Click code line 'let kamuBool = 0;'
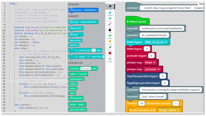206x116 pixels. point(24,45)
